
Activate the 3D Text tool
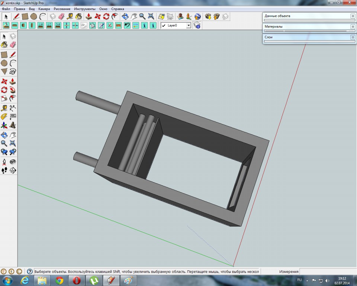(x=13, y=125)
